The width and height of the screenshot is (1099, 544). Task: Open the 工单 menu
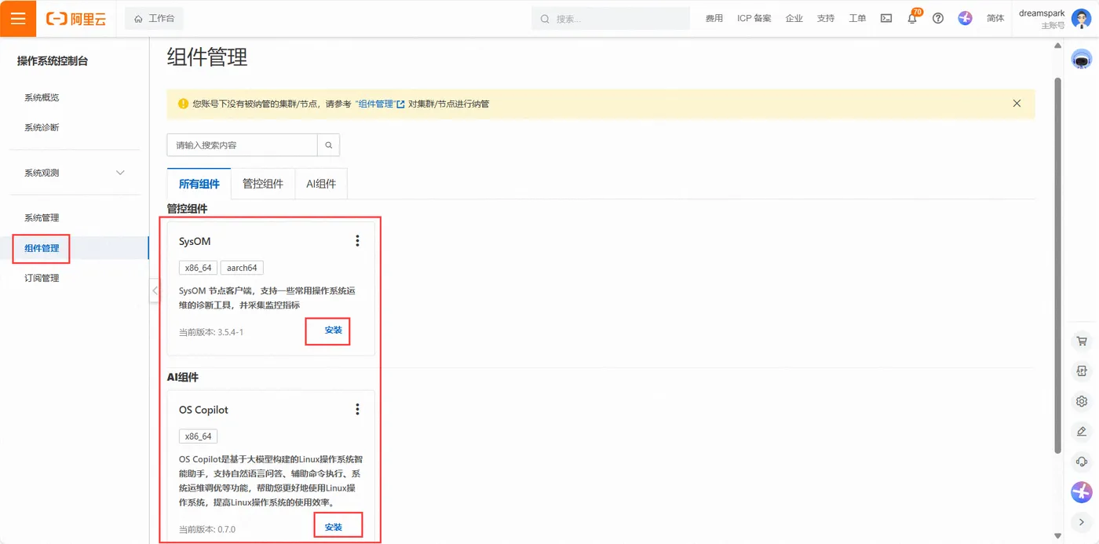click(x=857, y=18)
